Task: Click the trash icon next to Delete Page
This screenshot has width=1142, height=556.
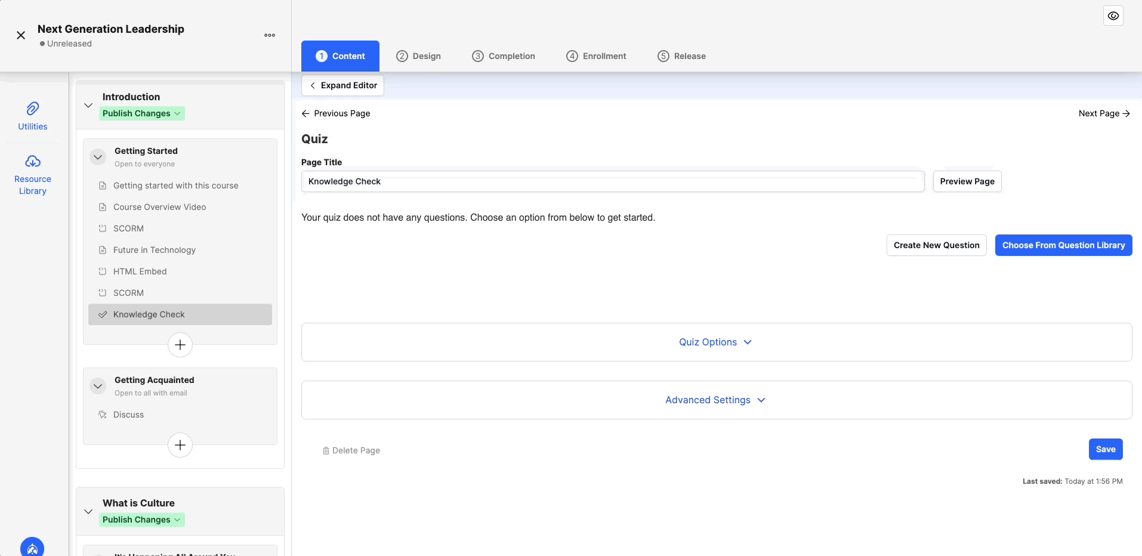Action: coord(326,450)
